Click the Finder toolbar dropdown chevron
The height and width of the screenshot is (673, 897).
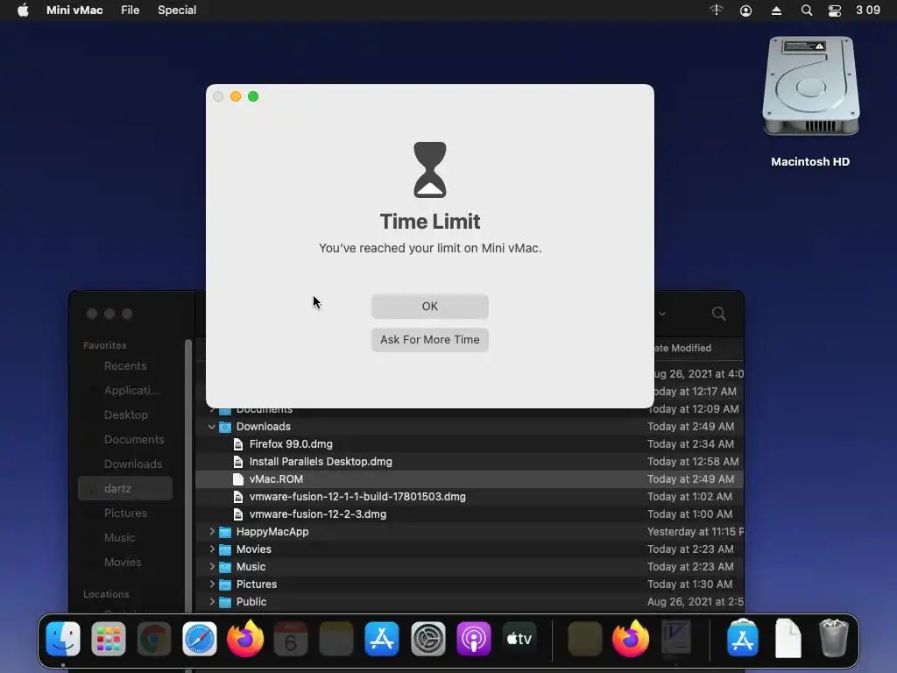662,314
